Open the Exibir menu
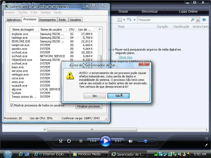211x158 pixels. click(34, 12)
